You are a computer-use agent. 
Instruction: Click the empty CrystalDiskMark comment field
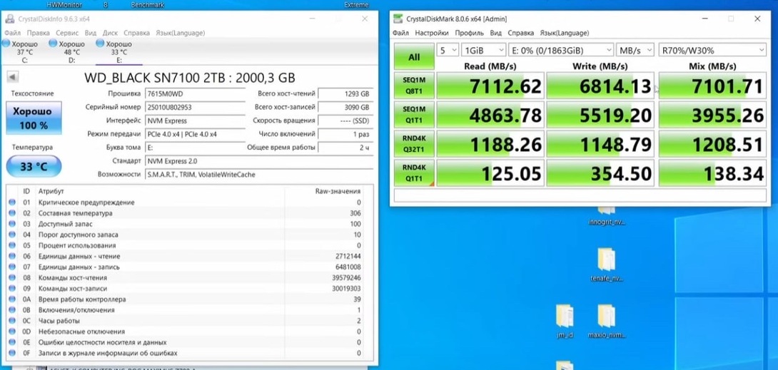(x=580, y=195)
